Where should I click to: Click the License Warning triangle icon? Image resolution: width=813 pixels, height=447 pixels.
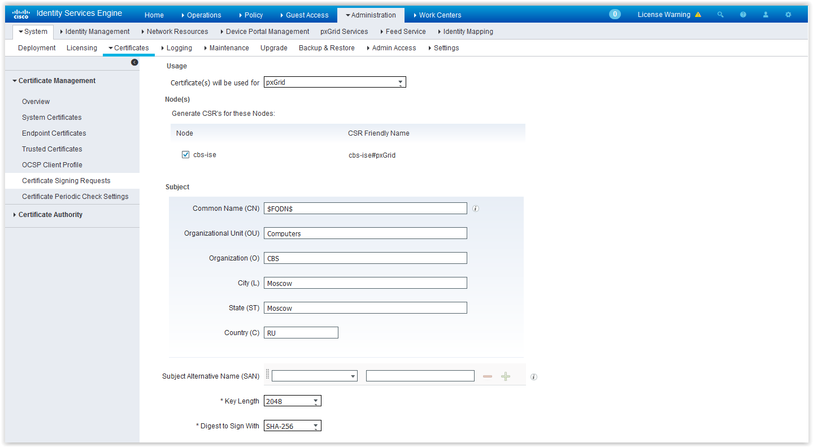click(x=698, y=14)
